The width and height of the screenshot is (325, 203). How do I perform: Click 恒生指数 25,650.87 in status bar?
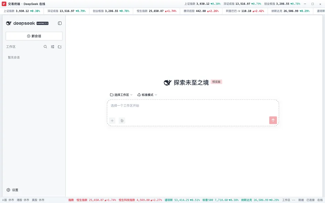pos(96,200)
